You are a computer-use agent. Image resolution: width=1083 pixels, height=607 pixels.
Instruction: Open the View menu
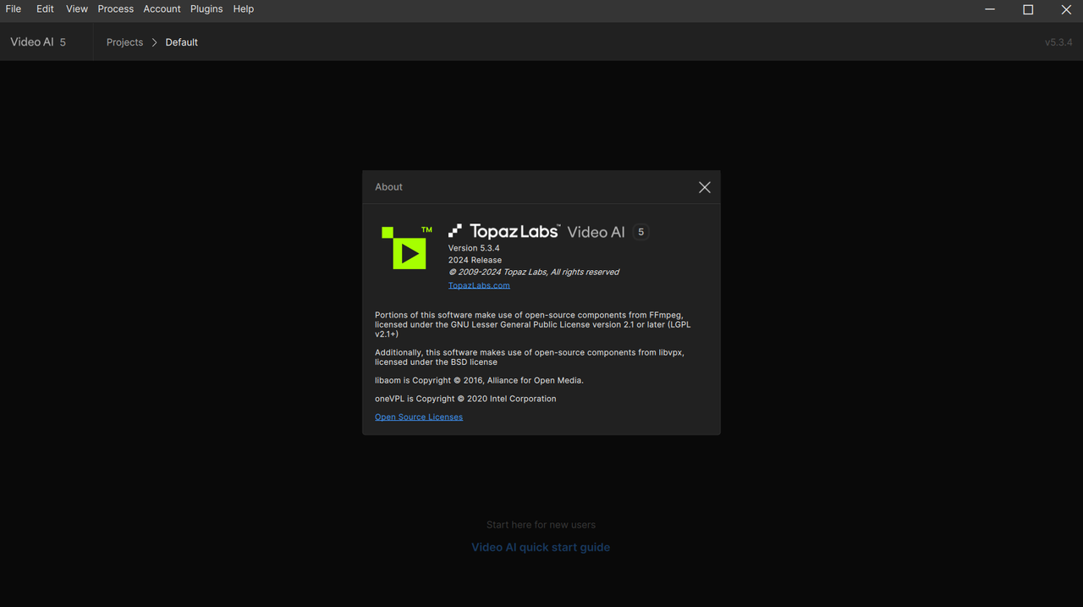pos(77,8)
